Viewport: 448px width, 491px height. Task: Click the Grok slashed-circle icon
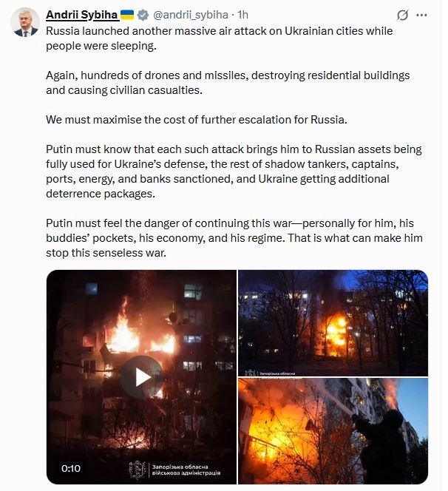402,15
